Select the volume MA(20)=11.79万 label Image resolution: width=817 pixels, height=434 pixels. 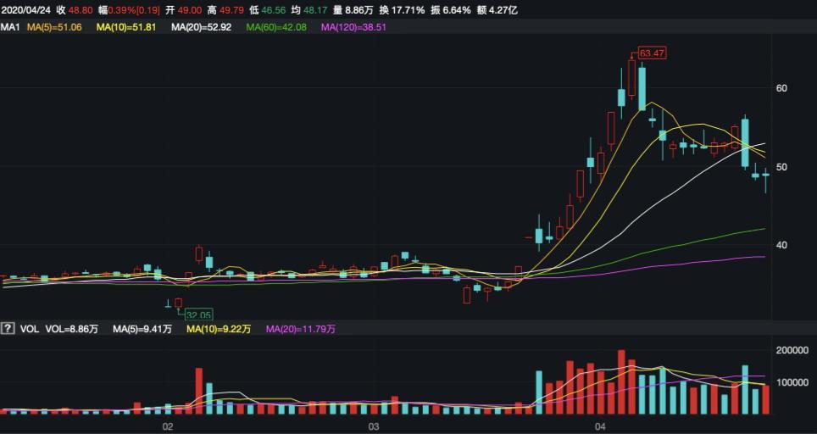click(301, 328)
